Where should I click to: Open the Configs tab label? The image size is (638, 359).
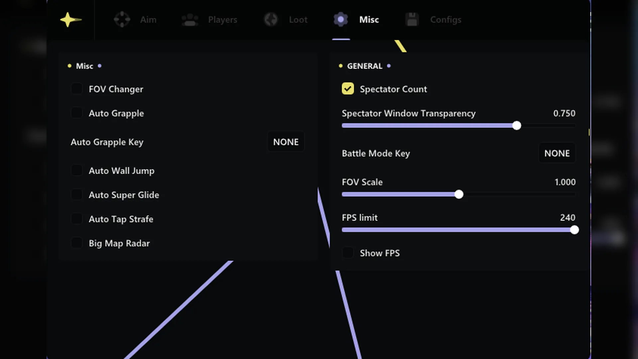click(x=446, y=20)
